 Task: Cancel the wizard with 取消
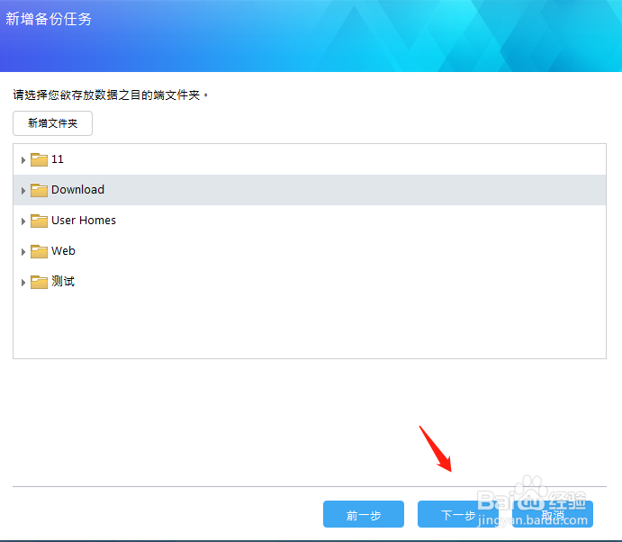[553, 514]
